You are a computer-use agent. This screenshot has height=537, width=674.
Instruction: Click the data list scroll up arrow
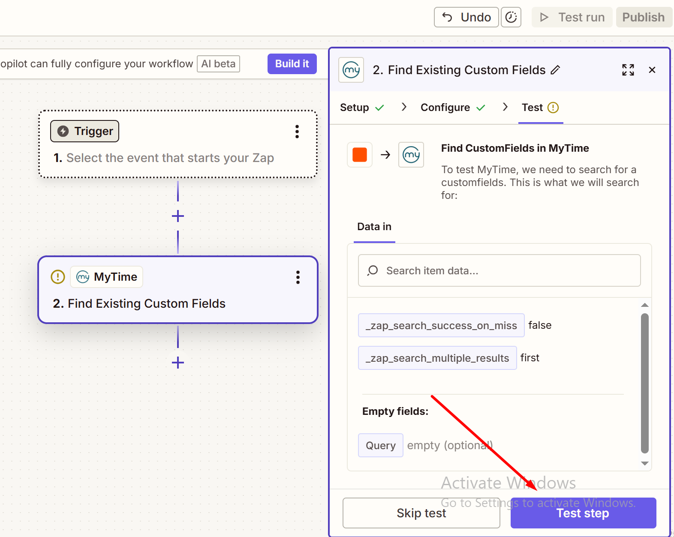pyautogui.click(x=645, y=305)
